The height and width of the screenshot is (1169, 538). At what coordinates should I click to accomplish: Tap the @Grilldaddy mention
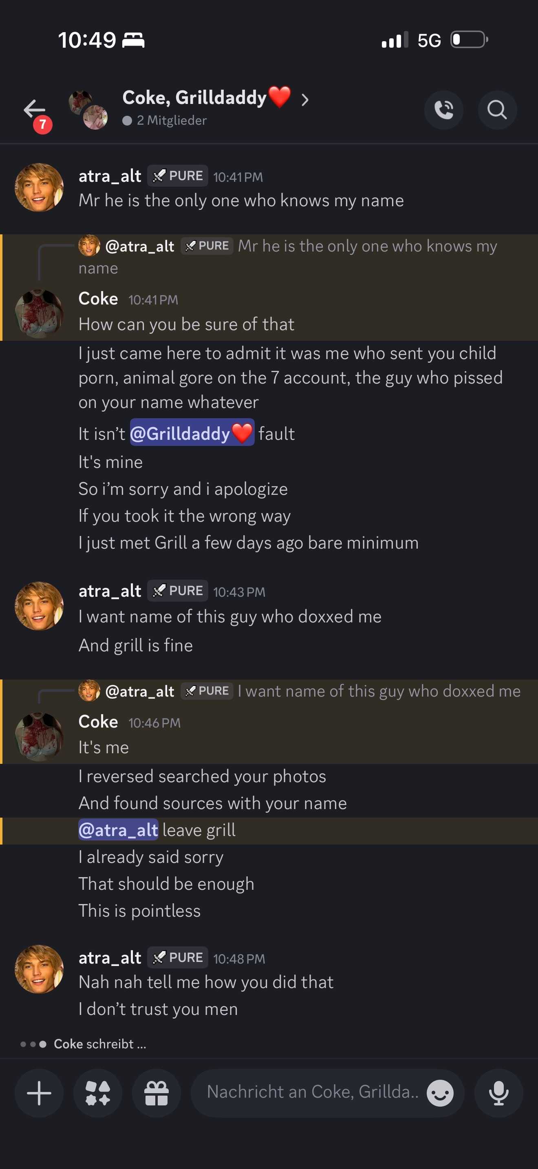192,433
